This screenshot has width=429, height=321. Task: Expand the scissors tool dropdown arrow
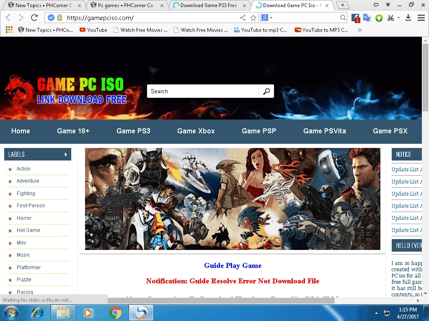pos(399,18)
